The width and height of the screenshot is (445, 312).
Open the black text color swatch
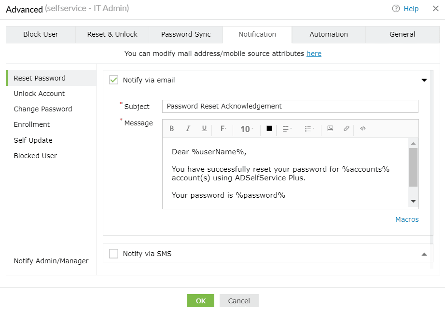(269, 129)
